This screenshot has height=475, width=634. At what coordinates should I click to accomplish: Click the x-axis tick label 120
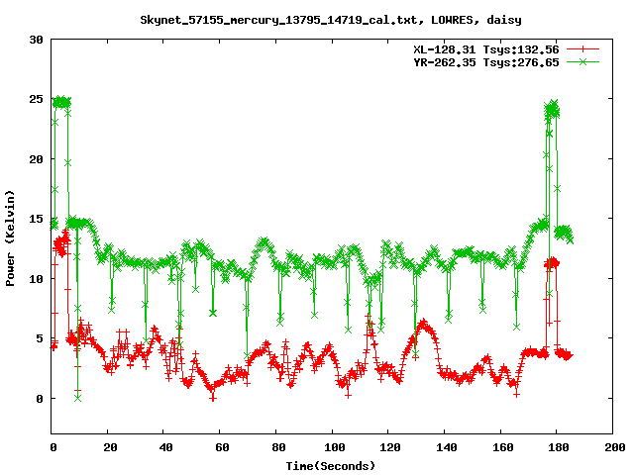390,447
